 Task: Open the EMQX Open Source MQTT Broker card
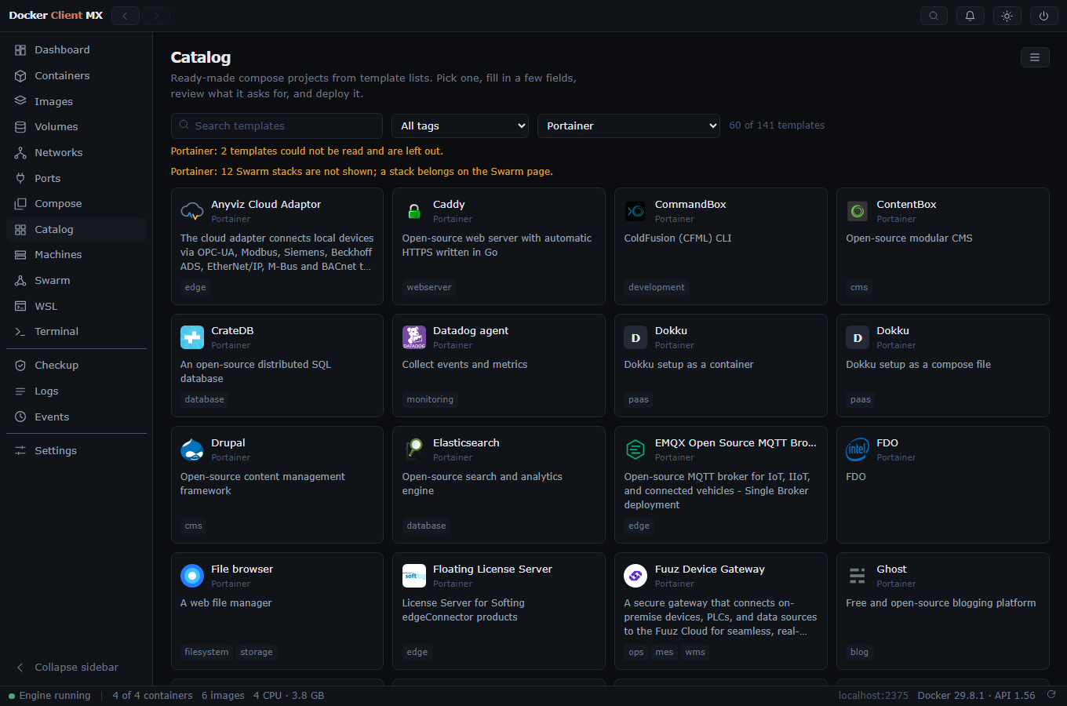tap(721, 485)
